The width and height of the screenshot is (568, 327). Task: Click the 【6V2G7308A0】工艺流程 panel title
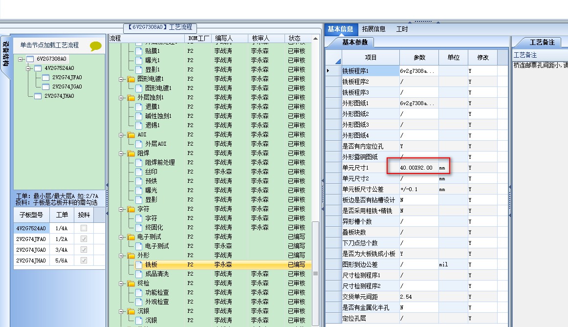(160, 27)
